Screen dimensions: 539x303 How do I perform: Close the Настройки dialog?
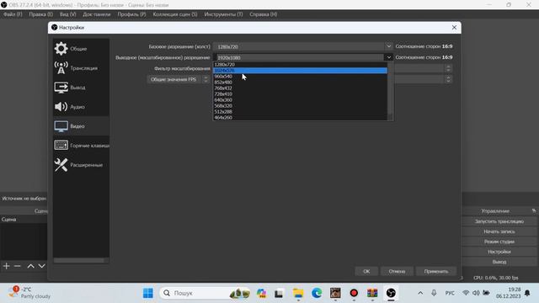(x=454, y=27)
